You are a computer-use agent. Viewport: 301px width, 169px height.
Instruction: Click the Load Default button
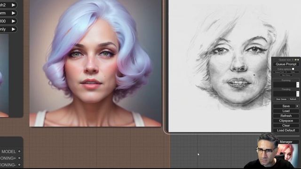pos(286,131)
